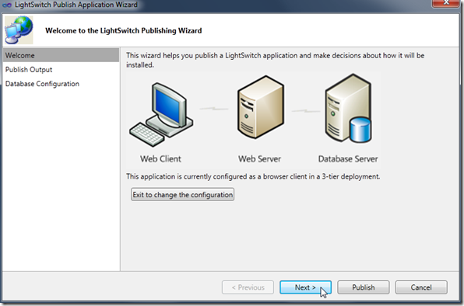Click the Database Server icon
Viewport: 464px width, 306px height.
pyautogui.click(x=348, y=108)
